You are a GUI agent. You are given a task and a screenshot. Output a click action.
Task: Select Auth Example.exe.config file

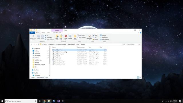[x=79, y=52]
